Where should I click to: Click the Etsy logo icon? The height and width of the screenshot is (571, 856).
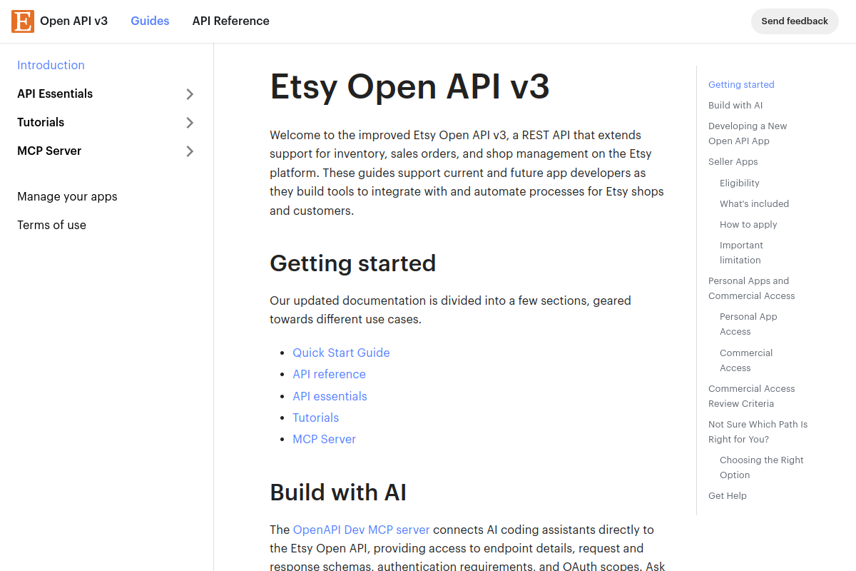tap(23, 21)
